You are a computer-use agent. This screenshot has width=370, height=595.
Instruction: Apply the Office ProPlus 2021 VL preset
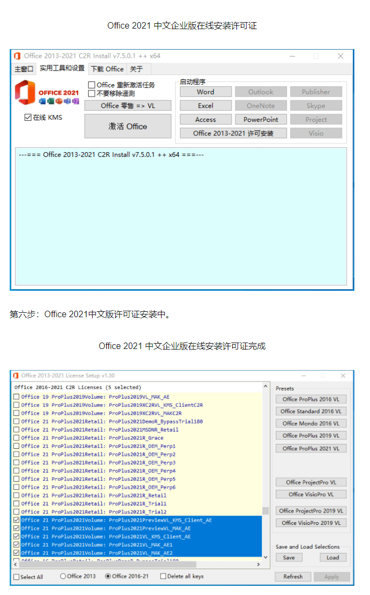(x=311, y=448)
